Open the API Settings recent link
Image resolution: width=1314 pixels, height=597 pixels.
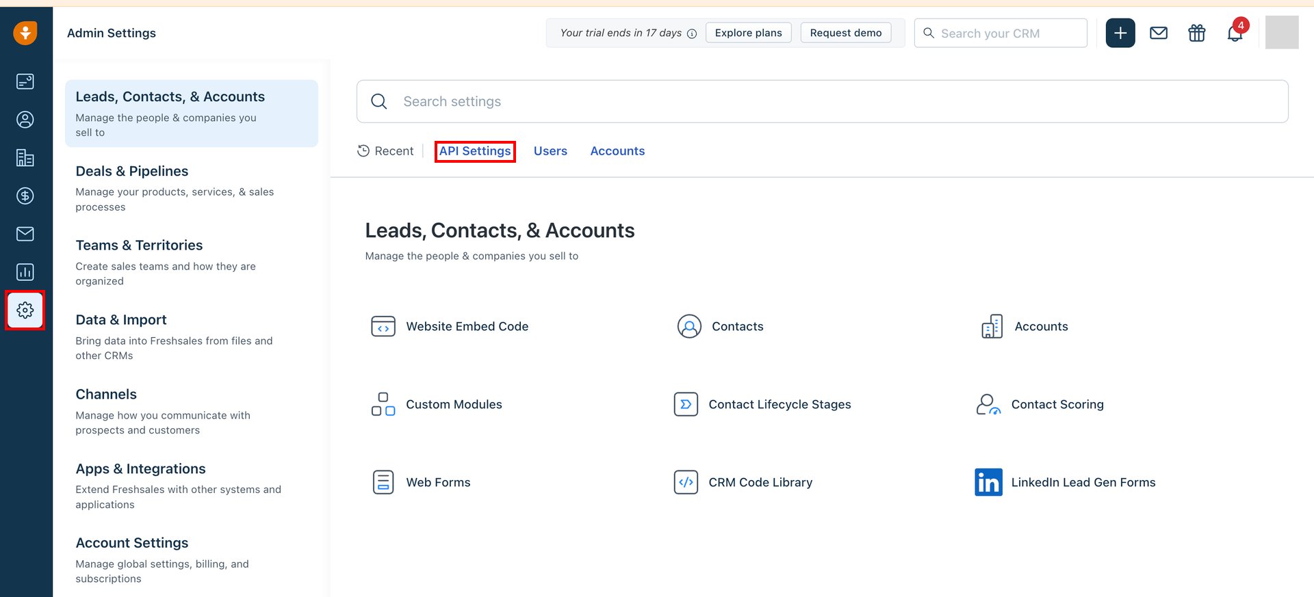[475, 151]
